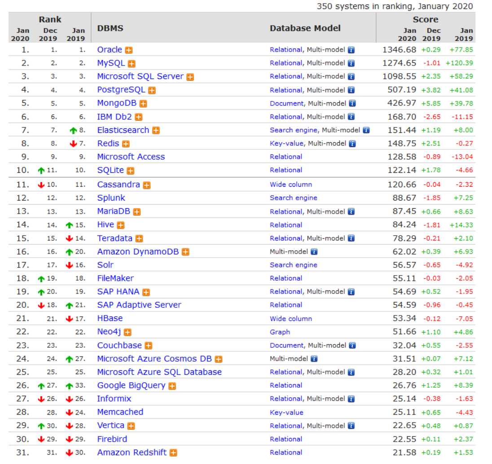
Task: Open the MySQL DBMS link
Action: 111,63
